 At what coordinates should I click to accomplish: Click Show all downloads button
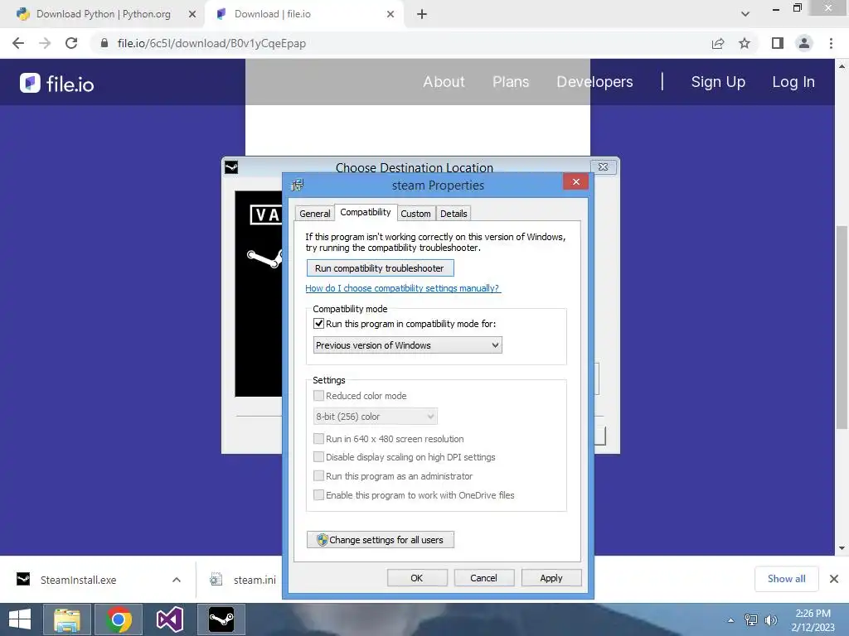click(x=786, y=579)
